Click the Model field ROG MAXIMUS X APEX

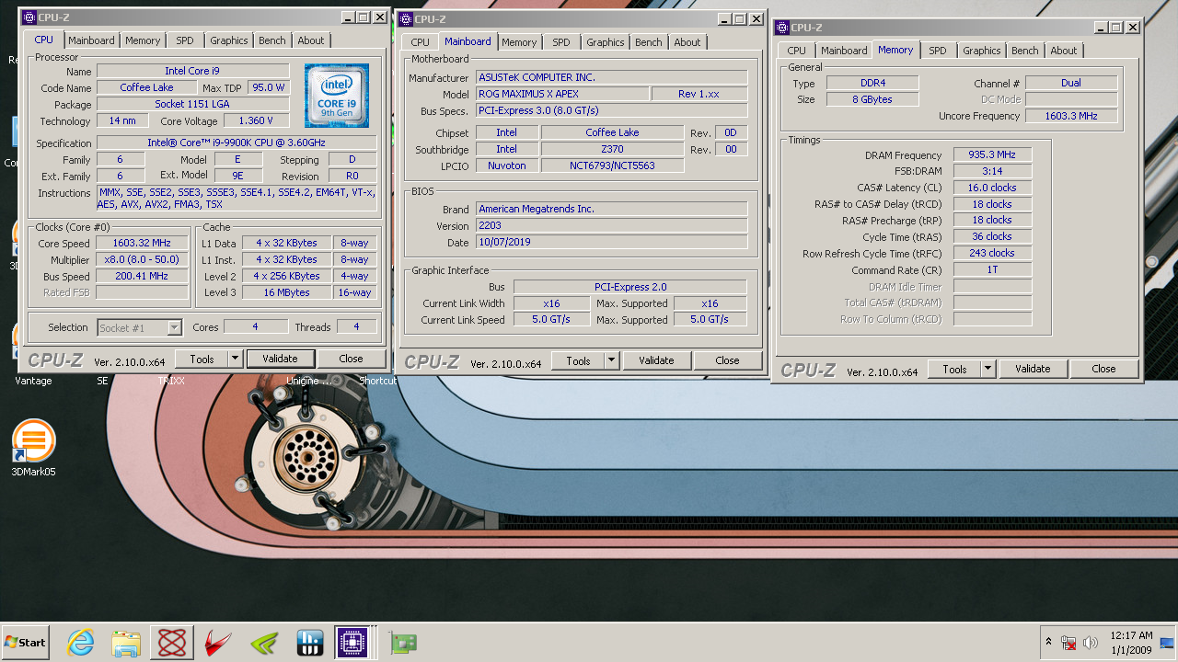562,94
